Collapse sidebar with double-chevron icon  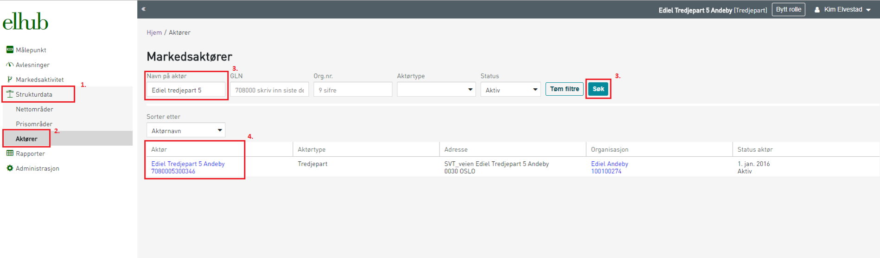click(x=144, y=9)
